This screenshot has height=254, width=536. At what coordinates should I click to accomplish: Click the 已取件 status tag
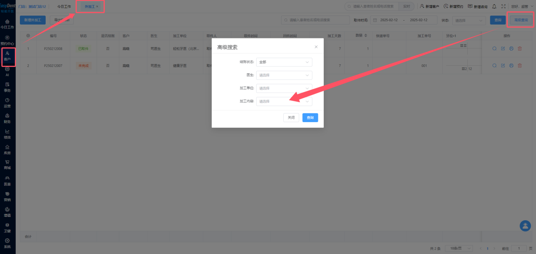[83, 48]
